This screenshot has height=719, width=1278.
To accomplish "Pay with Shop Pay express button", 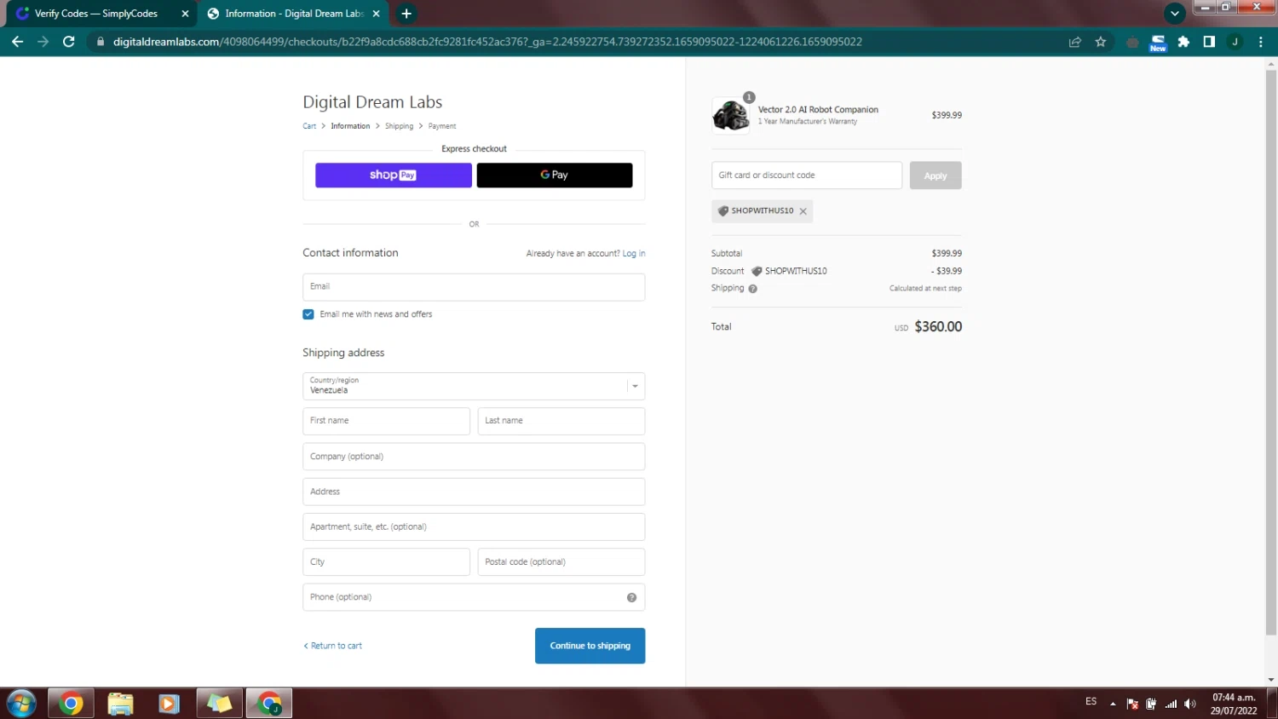I will pos(393,175).
